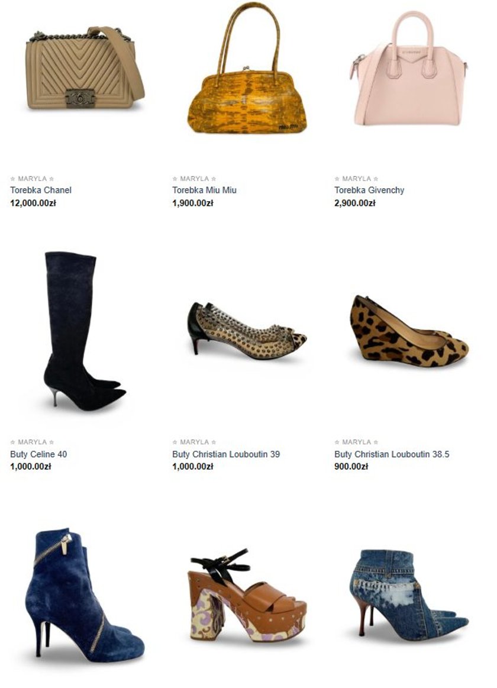
Task: Select the studded Louboutin pump image
Action: pos(247,331)
